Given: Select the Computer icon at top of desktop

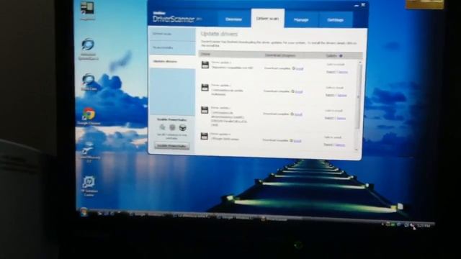Looking at the screenshot, I should [x=87, y=11].
